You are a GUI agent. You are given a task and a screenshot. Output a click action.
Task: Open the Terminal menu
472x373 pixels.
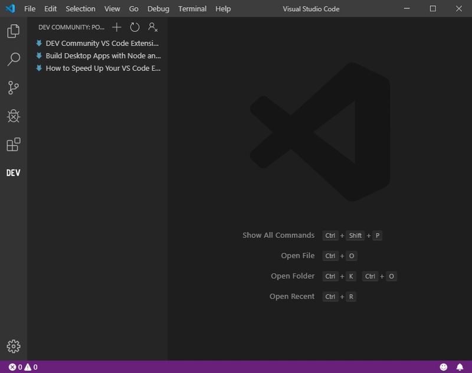(x=192, y=9)
